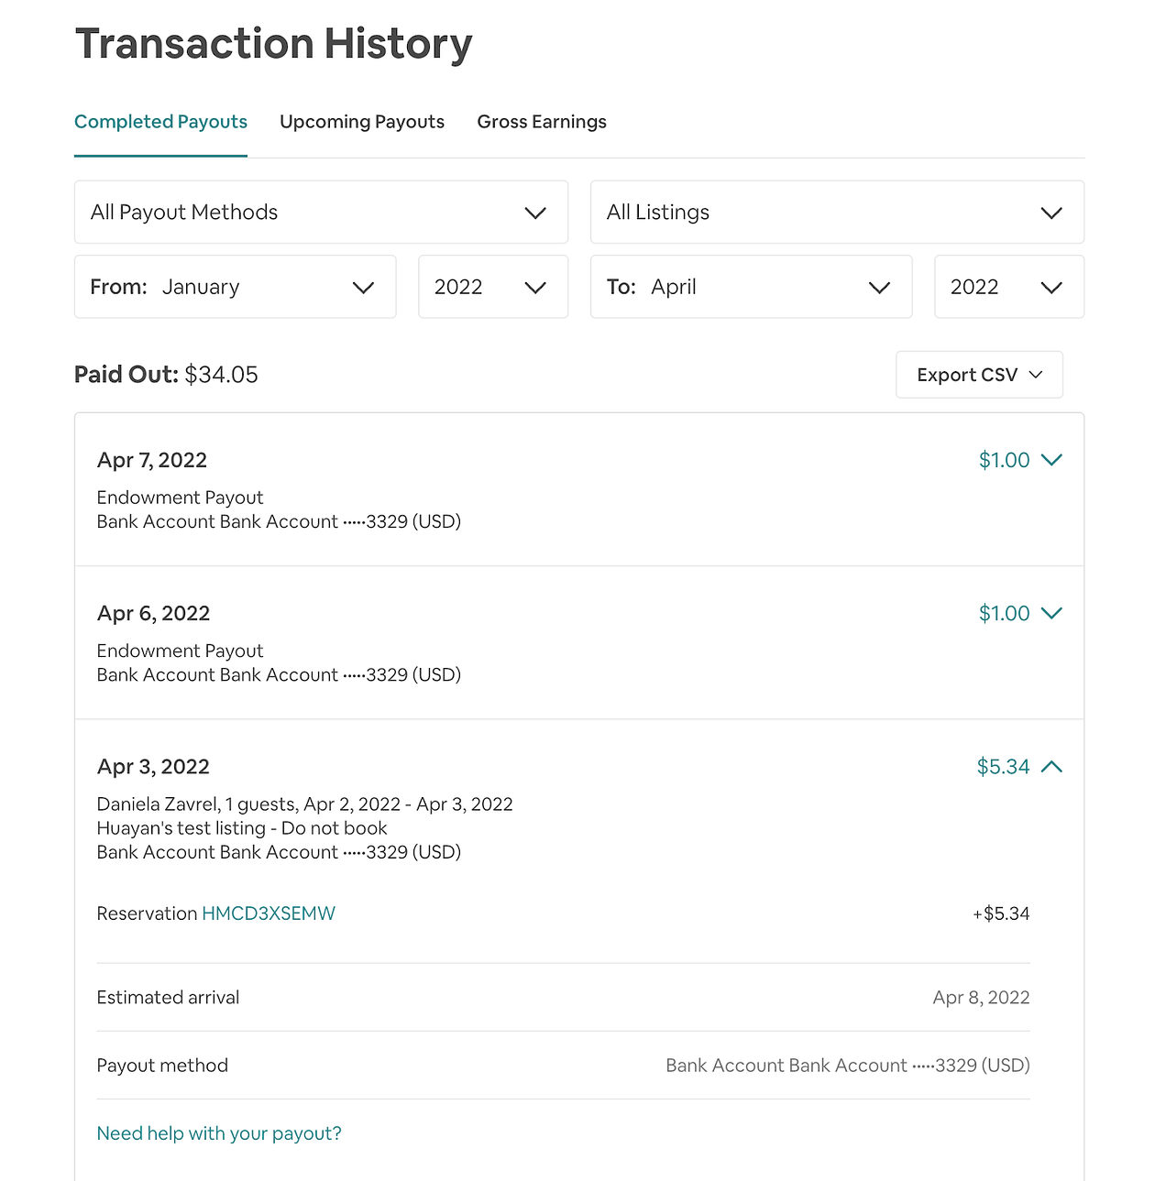1155x1181 pixels.
Task: Change the From year dropdown
Action: (x=493, y=288)
